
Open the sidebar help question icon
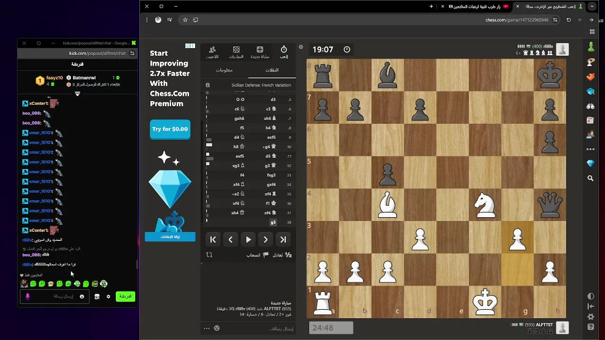tap(591, 327)
